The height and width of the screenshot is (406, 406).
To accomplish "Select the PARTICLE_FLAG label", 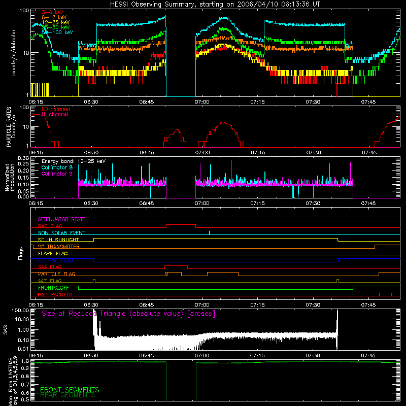I will pos(57,274).
